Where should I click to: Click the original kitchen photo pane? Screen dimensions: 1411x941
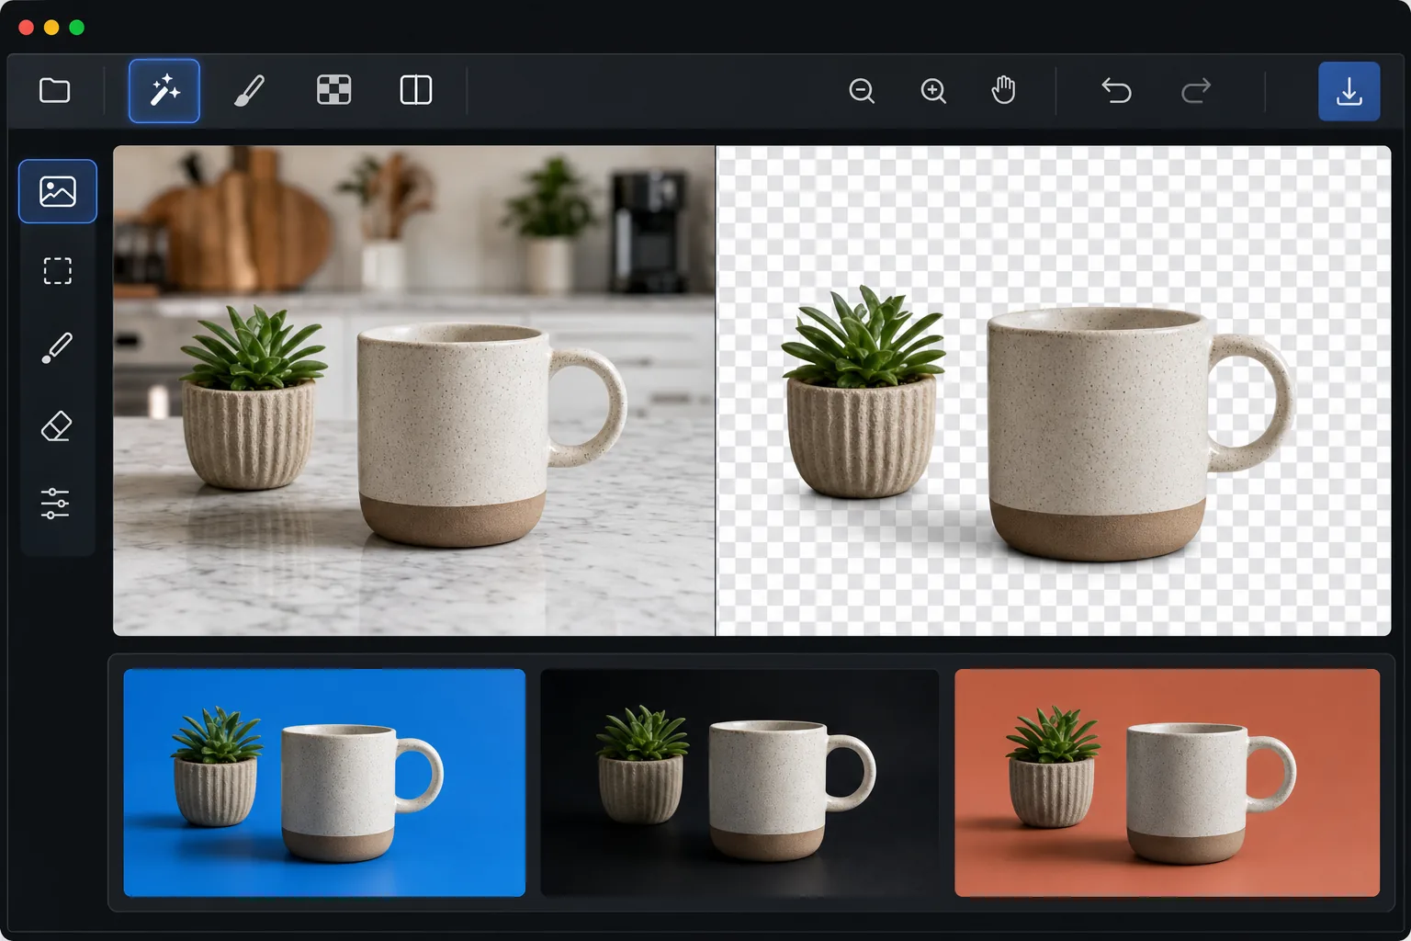(414, 391)
